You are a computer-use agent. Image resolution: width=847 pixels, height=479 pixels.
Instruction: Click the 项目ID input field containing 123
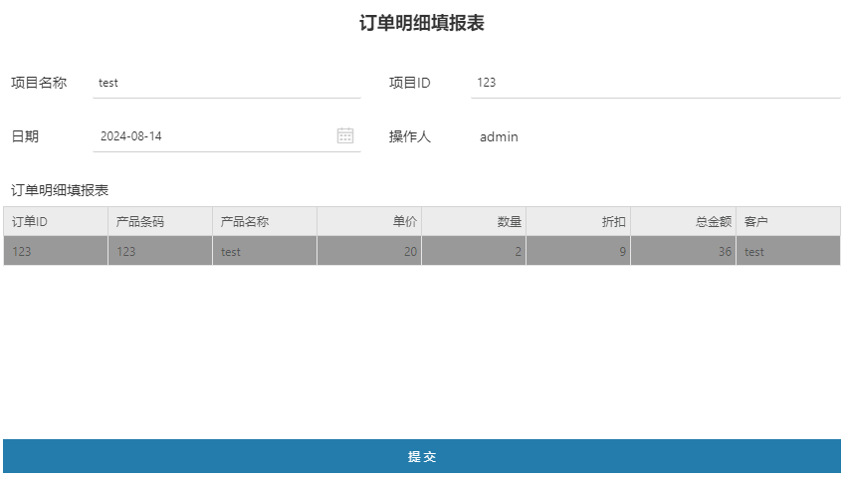pyautogui.click(x=656, y=83)
